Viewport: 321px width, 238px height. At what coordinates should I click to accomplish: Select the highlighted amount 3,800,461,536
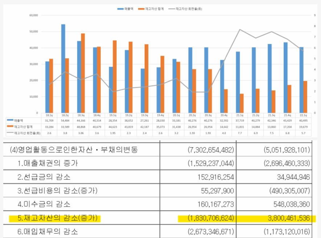coord(289,218)
